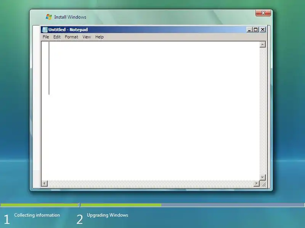Click inside the Notepad text area
This screenshot has width=305, height=228.
pyautogui.click(x=150, y=111)
